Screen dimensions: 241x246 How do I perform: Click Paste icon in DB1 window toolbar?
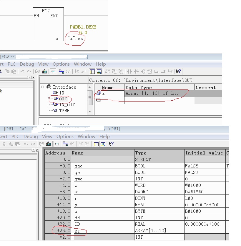coord(18,144)
